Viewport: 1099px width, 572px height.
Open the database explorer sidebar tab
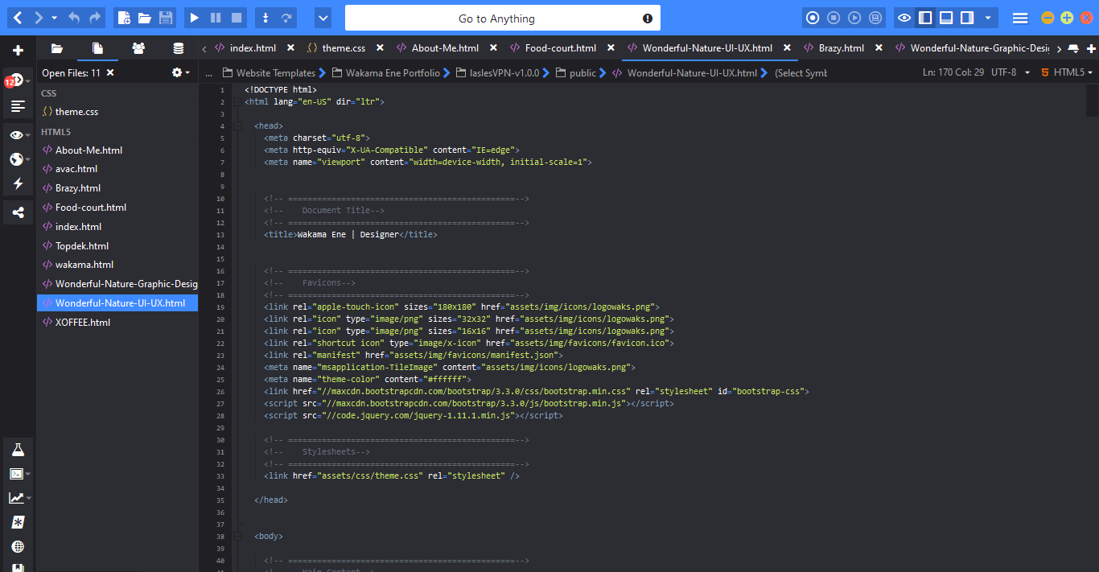pos(178,48)
